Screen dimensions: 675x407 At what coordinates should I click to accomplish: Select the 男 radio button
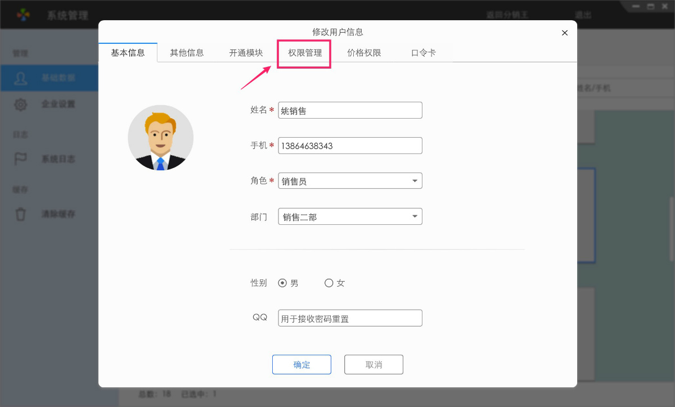(x=282, y=283)
